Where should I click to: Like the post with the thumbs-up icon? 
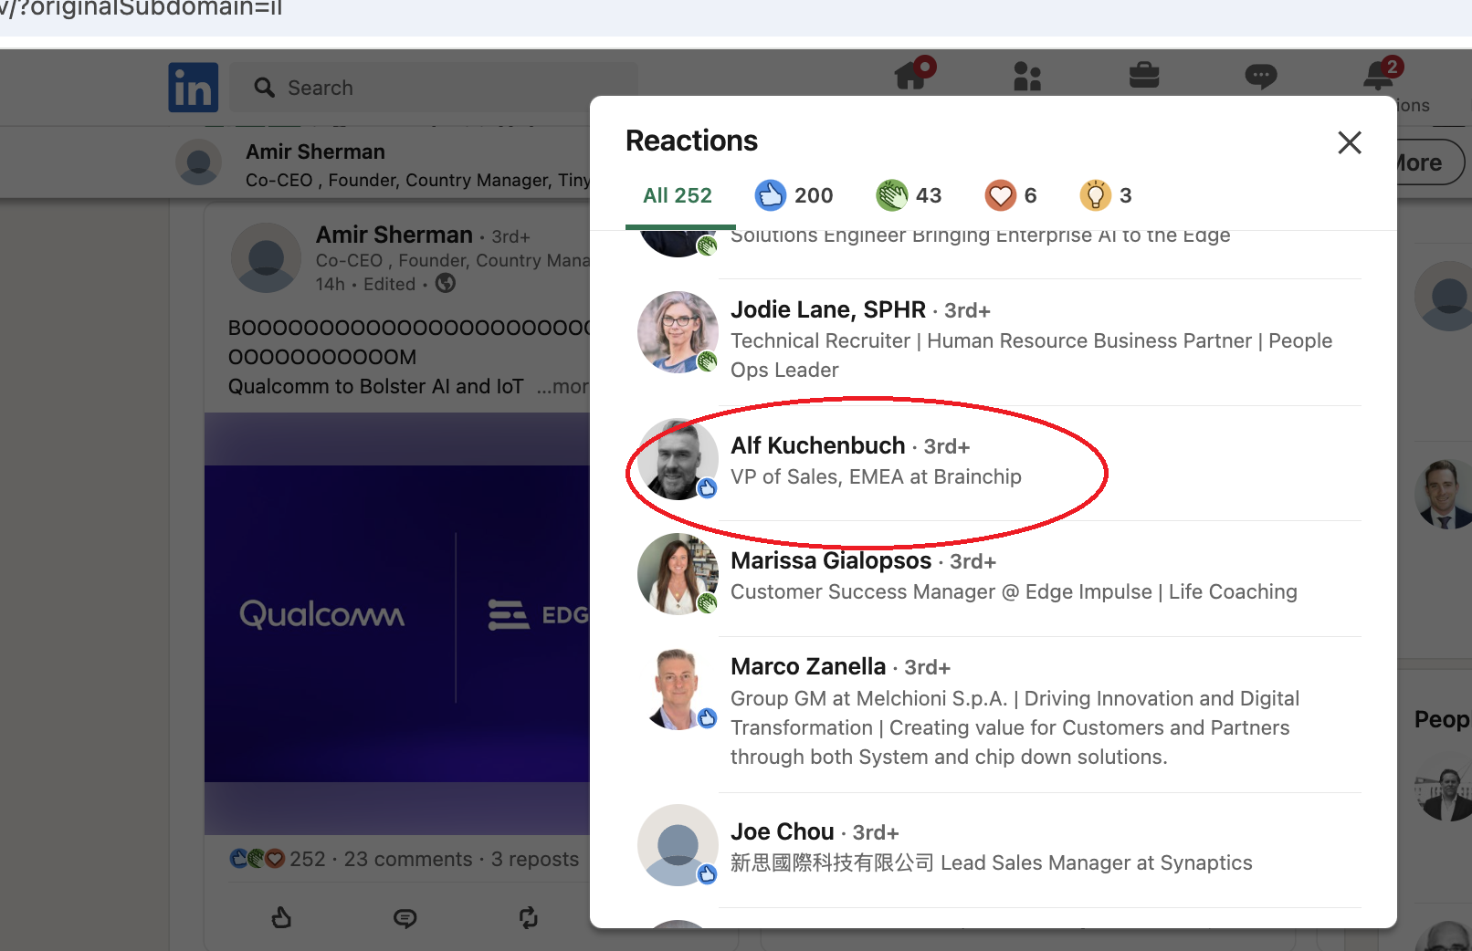pos(281,917)
